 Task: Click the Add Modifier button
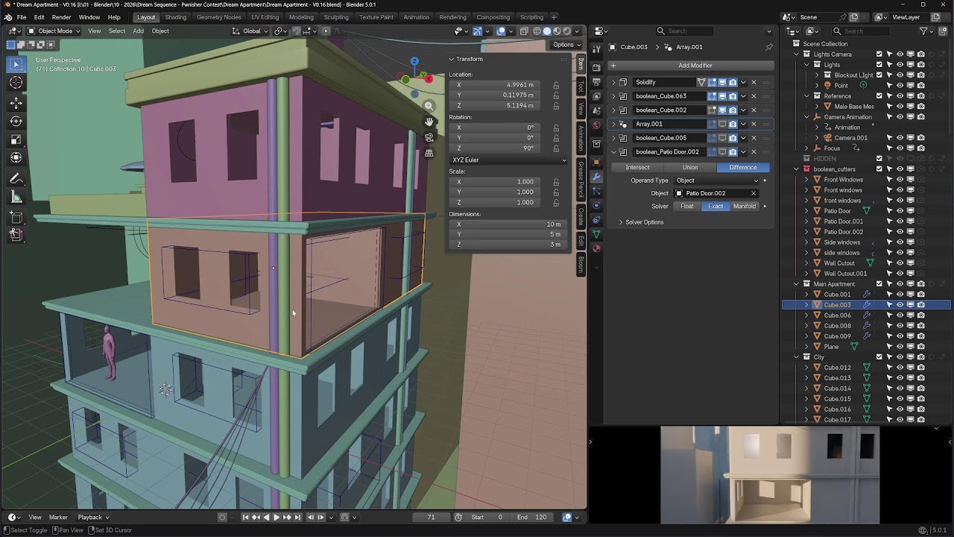pos(691,66)
